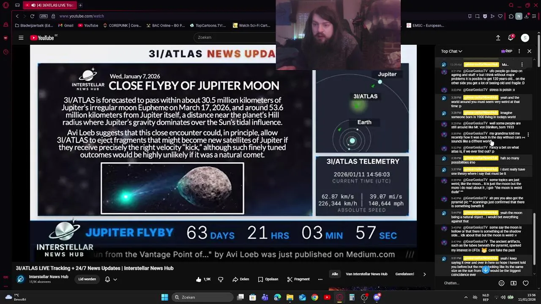Screen dimensions: 541x304
Task: Open the Opera search tabs magnifier
Action: tap(511, 5)
